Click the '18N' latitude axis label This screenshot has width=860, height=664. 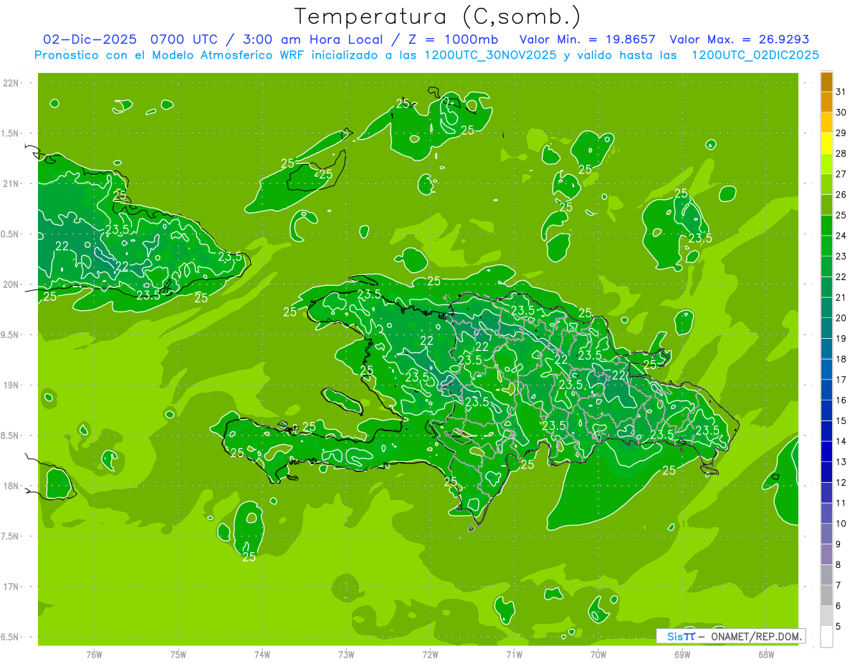coord(12,486)
